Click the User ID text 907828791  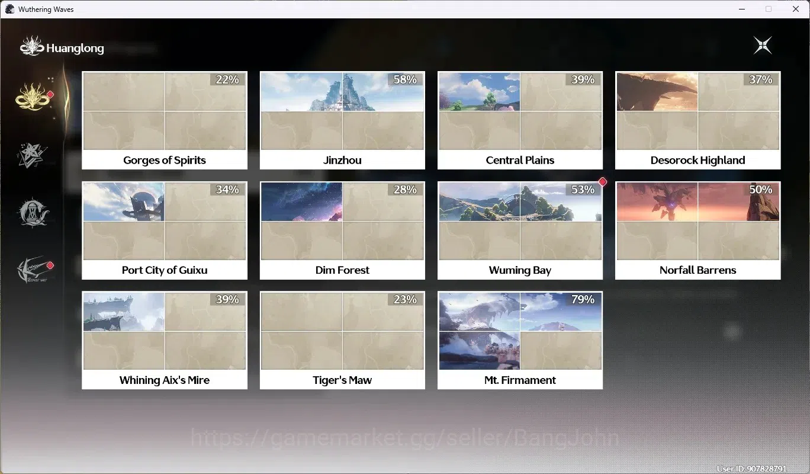[x=752, y=469]
